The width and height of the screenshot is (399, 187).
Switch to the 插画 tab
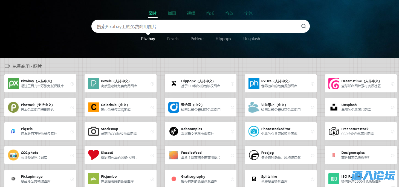[x=172, y=13]
